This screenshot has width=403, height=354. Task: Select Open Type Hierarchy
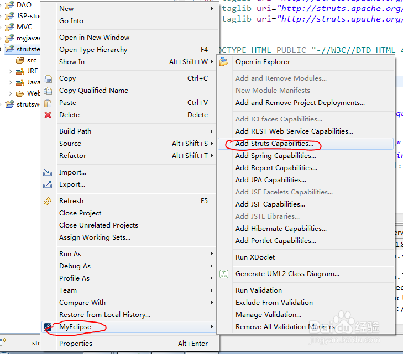tap(129, 50)
